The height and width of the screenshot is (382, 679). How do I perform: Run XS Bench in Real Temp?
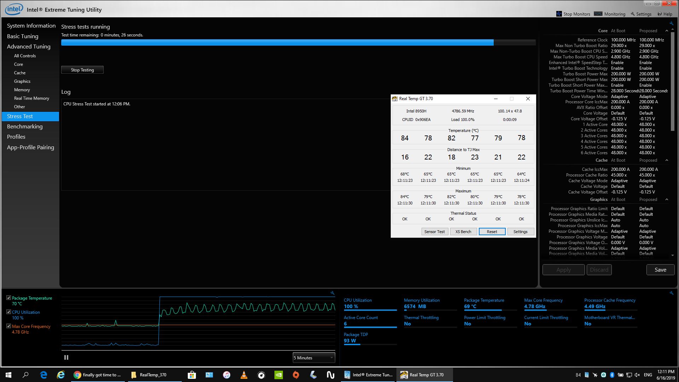click(x=463, y=232)
